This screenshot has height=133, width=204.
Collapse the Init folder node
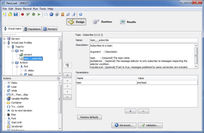(13, 51)
